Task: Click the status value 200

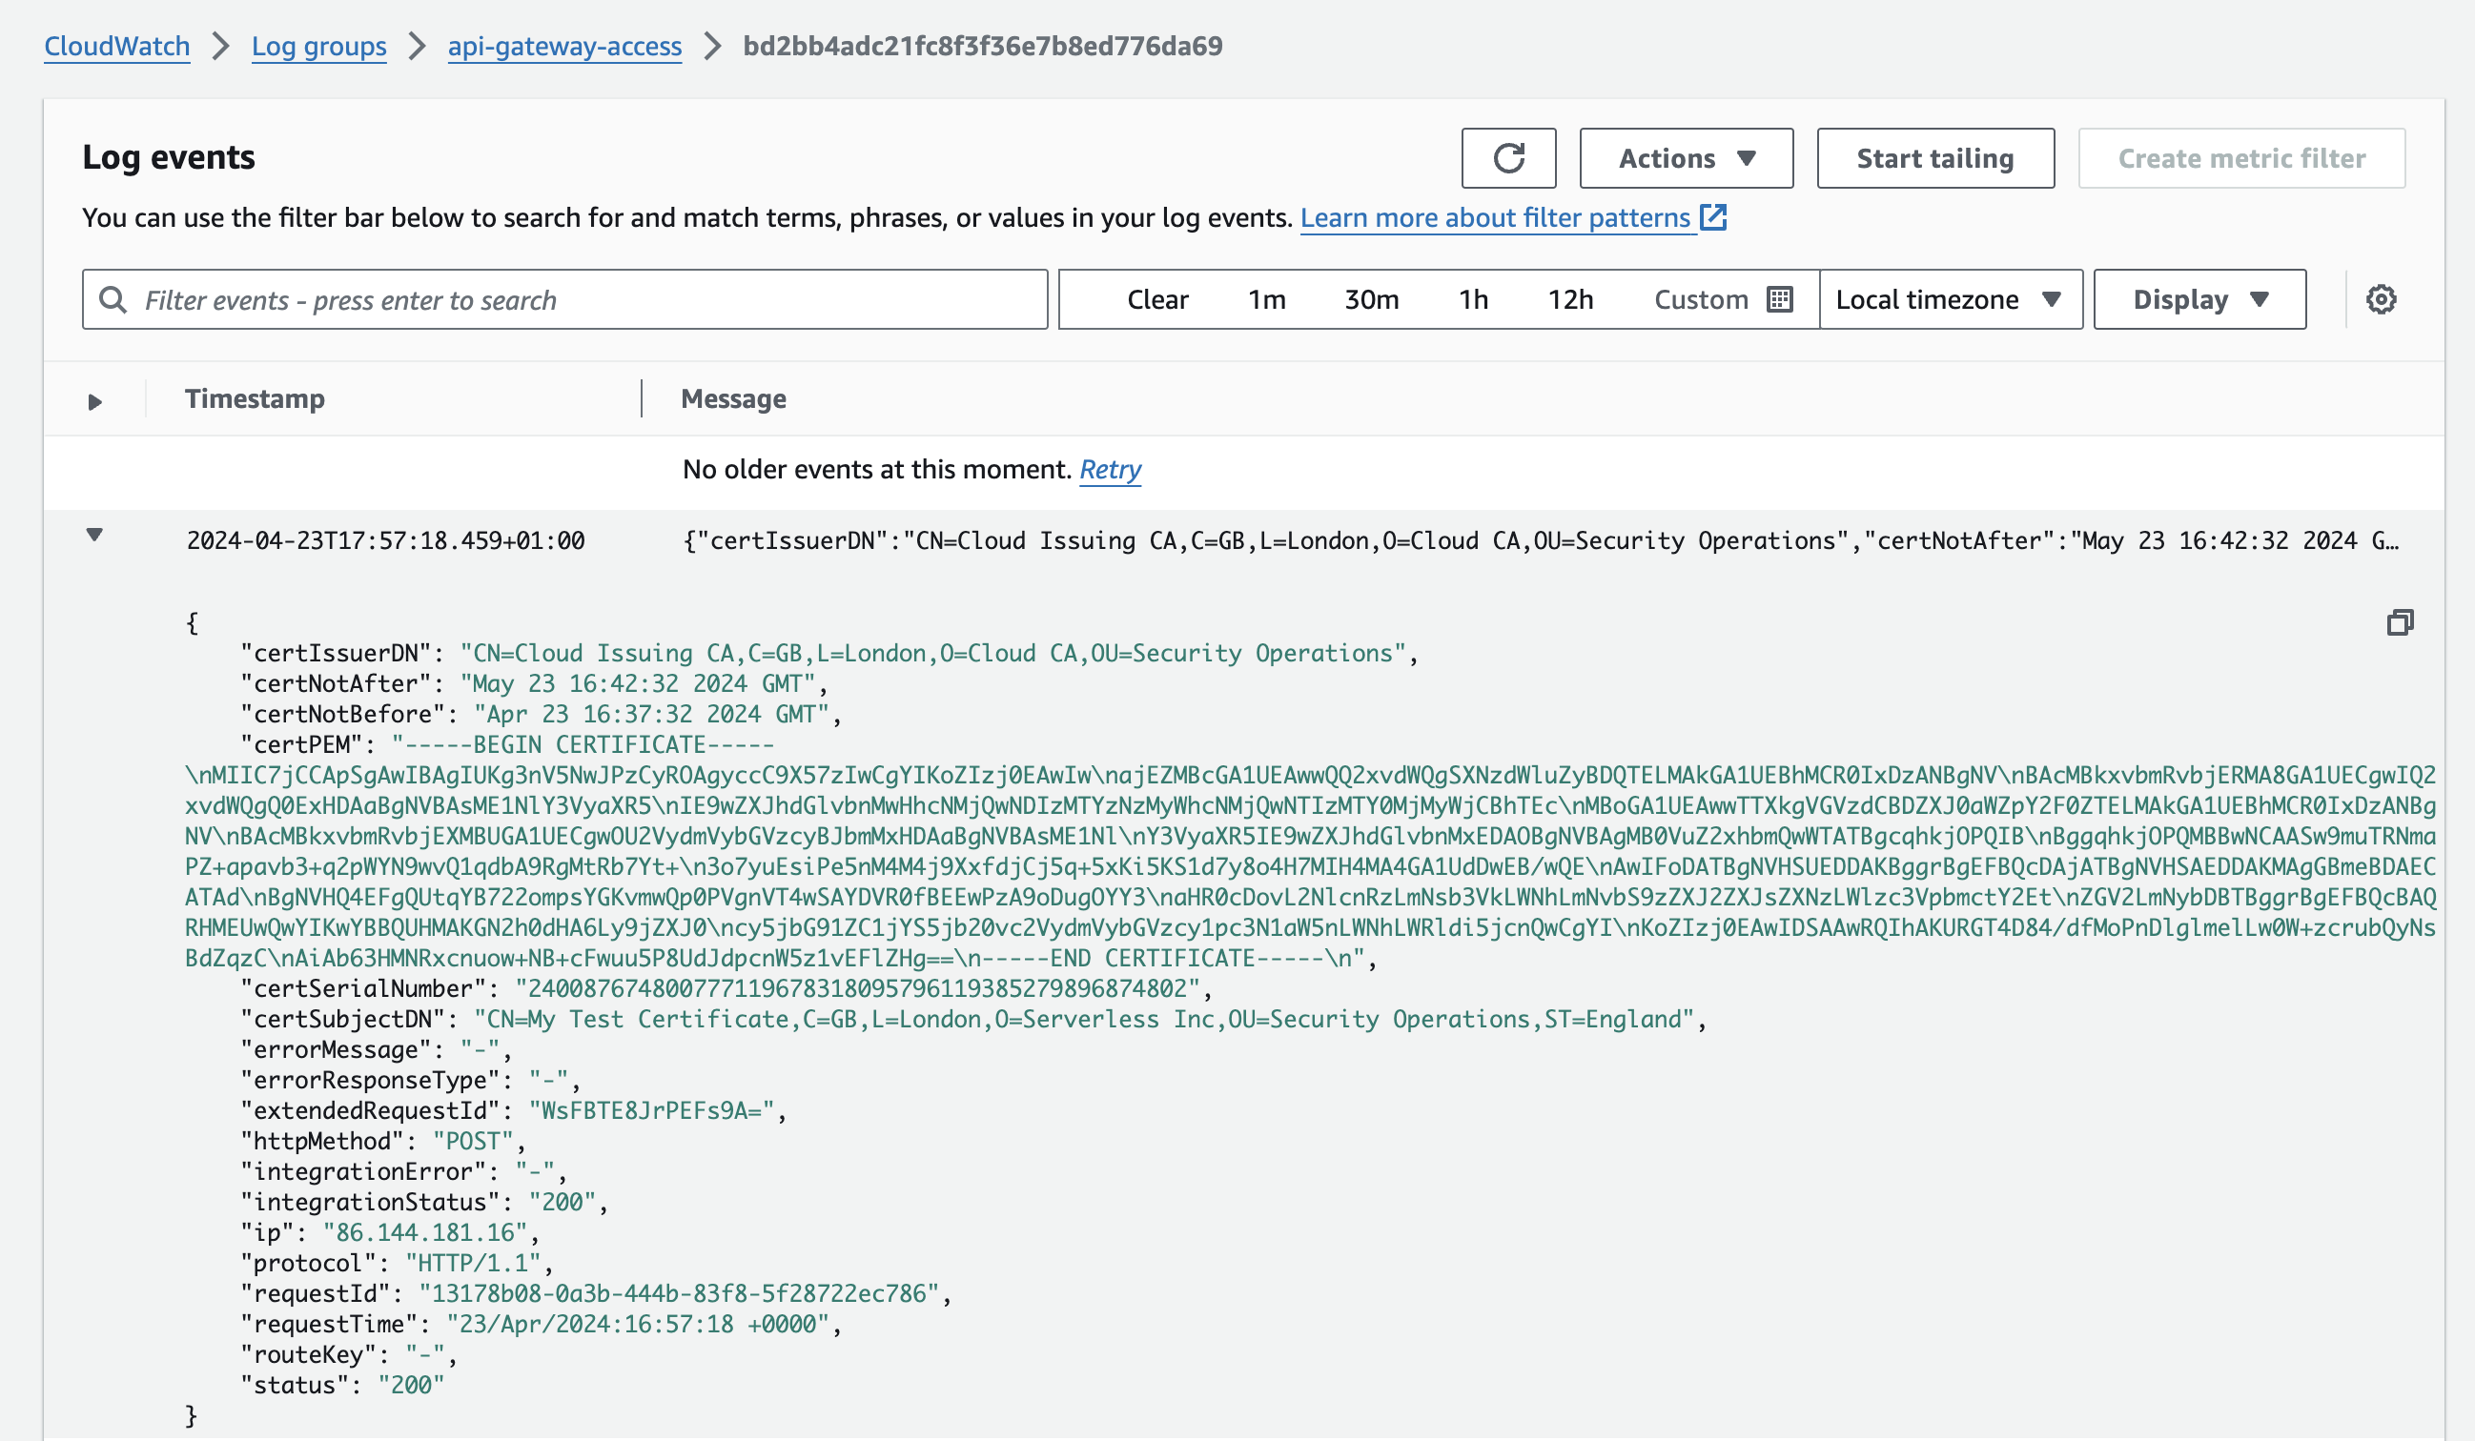Action: [x=411, y=1385]
